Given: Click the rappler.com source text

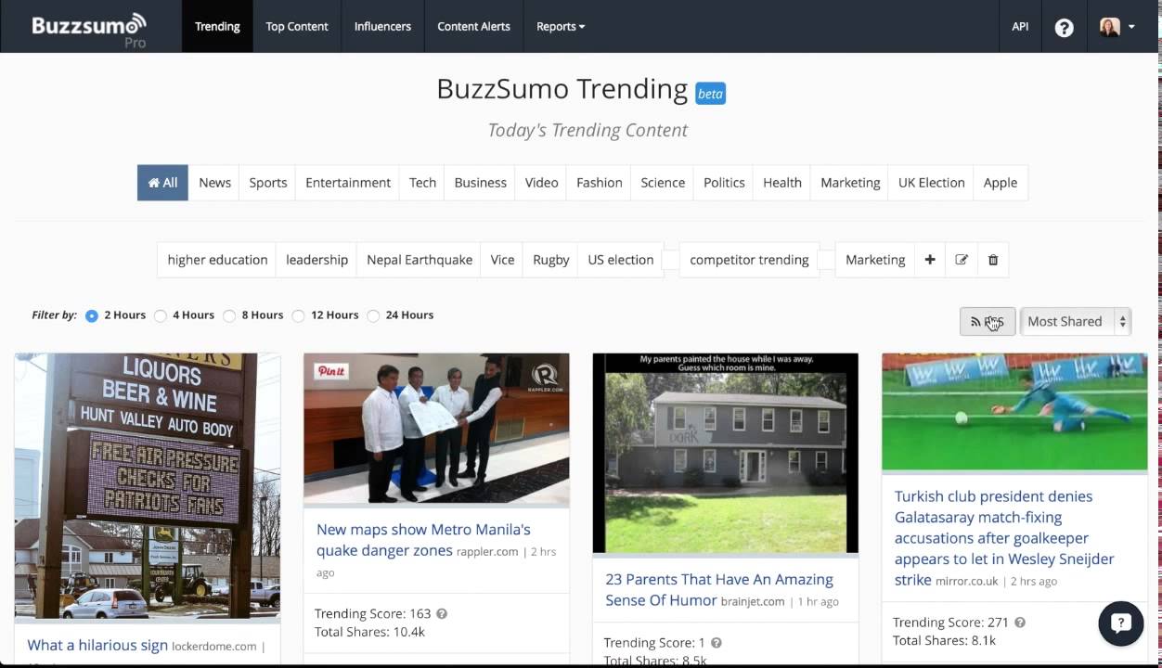Looking at the screenshot, I should click(x=487, y=551).
